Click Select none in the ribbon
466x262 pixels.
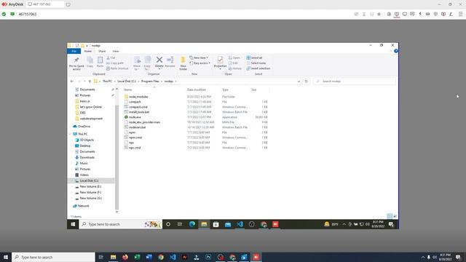tap(256, 63)
